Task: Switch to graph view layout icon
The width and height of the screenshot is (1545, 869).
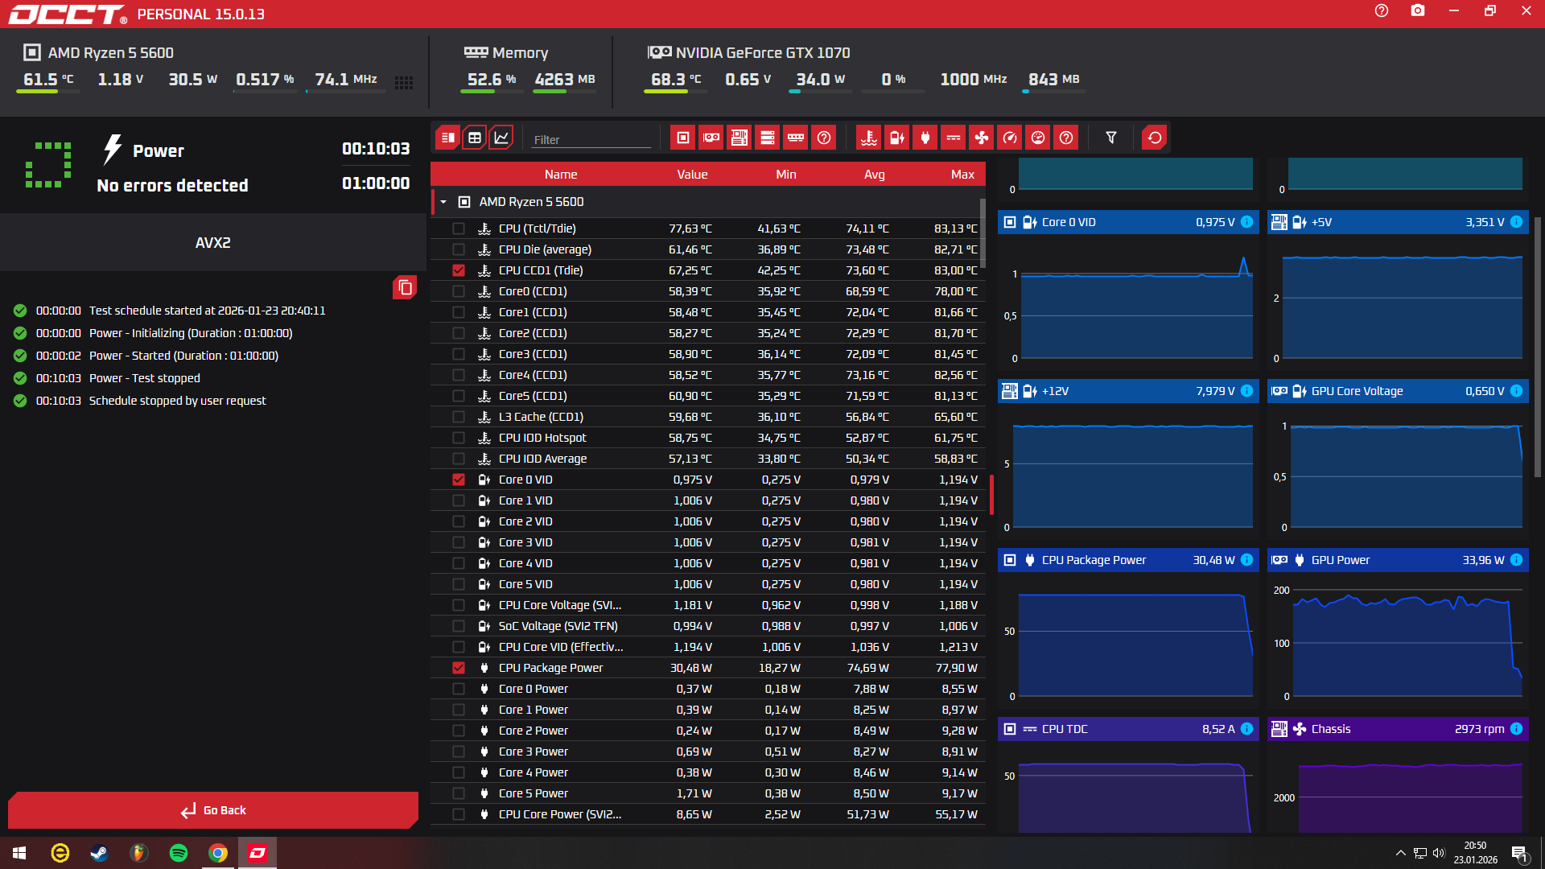Action: pyautogui.click(x=501, y=138)
